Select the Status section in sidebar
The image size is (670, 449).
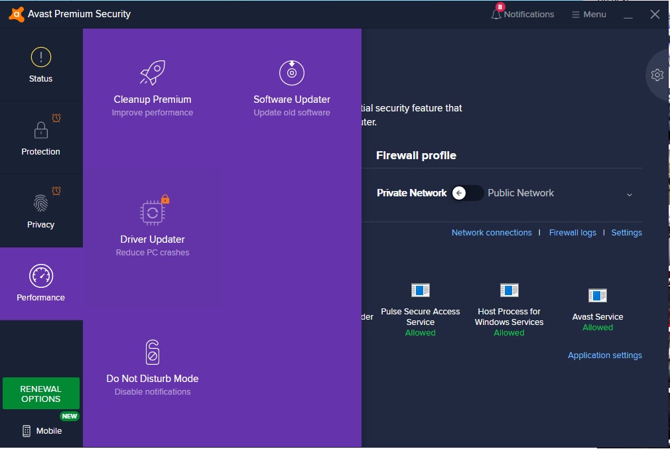pos(40,64)
